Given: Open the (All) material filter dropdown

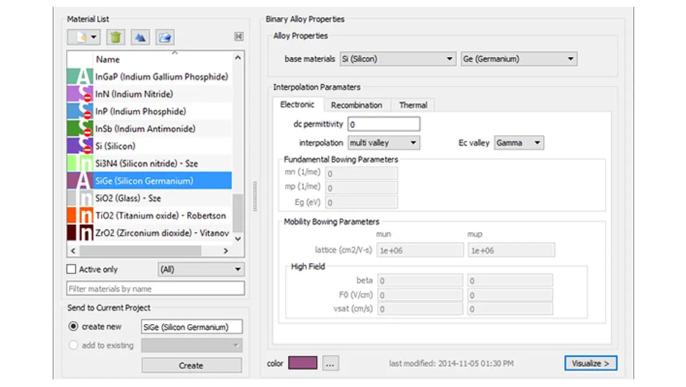Looking at the screenshot, I should click(x=201, y=269).
